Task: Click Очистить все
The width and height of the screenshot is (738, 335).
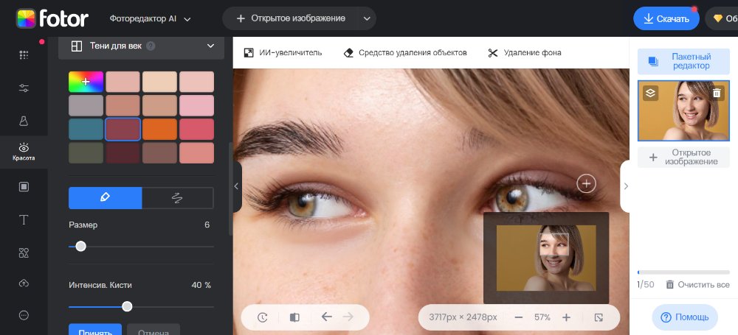Action: coord(698,285)
